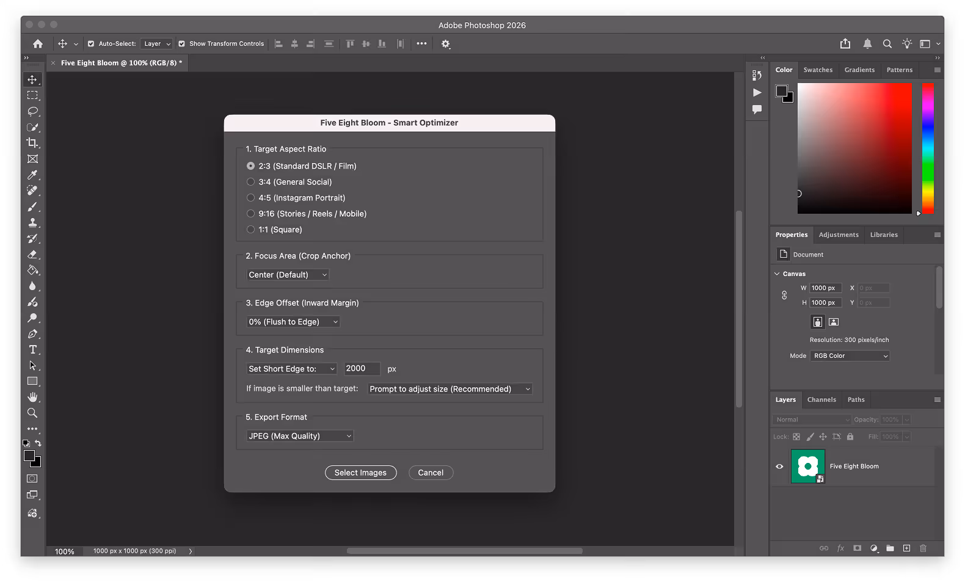Open the RGB Color mode dropdown
The image size is (965, 582).
pos(850,356)
